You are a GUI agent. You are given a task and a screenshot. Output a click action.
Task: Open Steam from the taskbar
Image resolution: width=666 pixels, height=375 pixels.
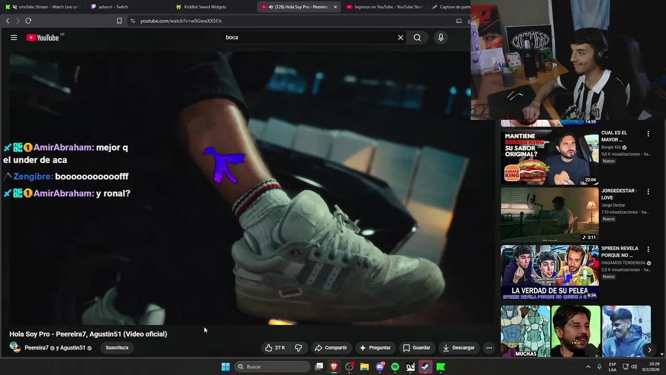[x=426, y=367]
